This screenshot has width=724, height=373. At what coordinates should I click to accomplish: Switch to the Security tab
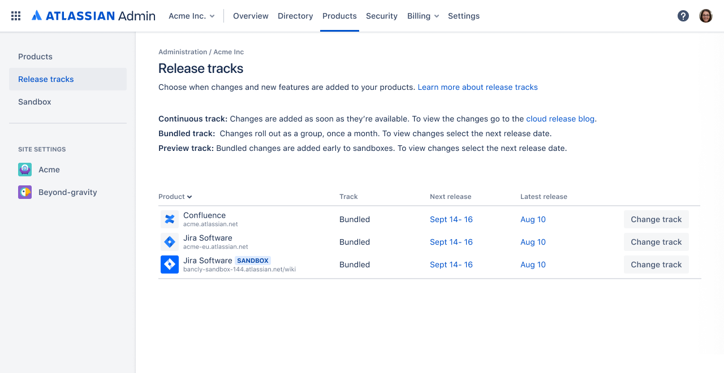(x=381, y=16)
